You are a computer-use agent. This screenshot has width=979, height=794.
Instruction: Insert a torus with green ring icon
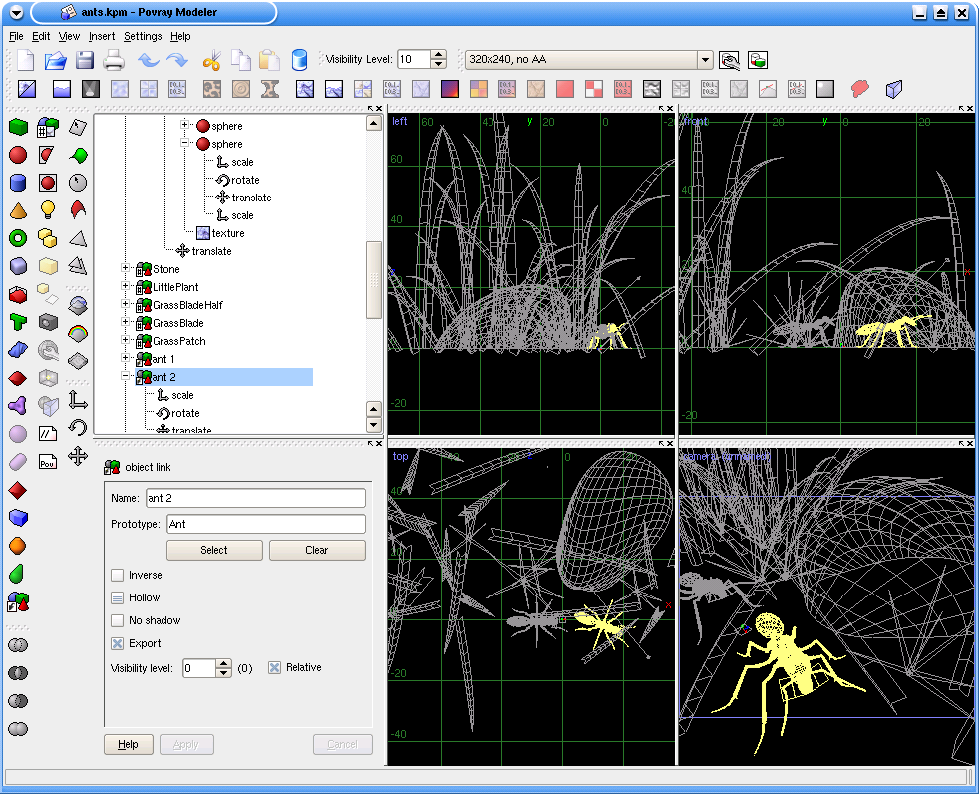[x=18, y=238]
